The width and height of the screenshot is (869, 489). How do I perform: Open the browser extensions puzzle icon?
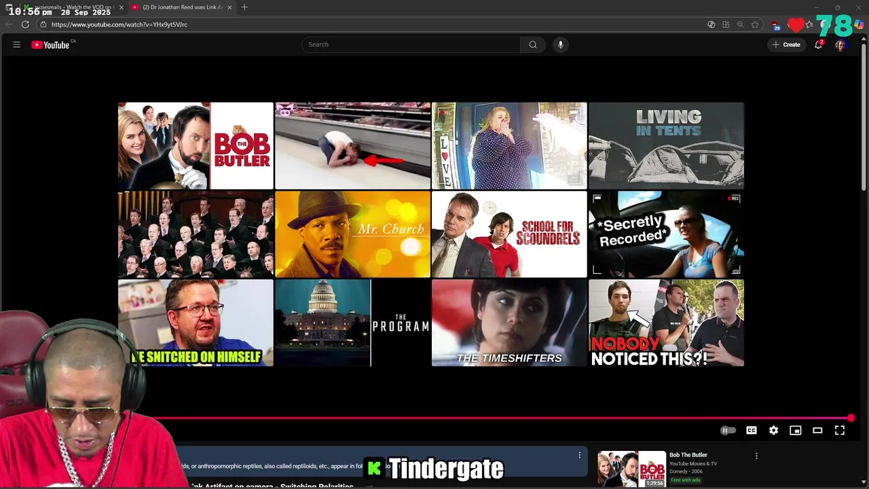726,24
